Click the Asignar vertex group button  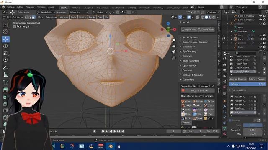[233, 79]
